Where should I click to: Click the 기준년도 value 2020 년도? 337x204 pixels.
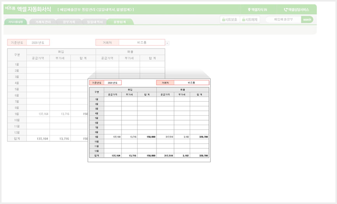38,43
